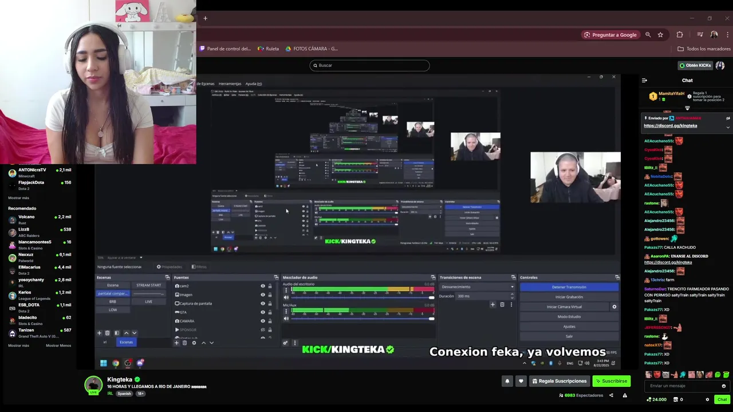Open the emoji picker in message box
This screenshot has width=733, height=412.
(x=724, y=386)
